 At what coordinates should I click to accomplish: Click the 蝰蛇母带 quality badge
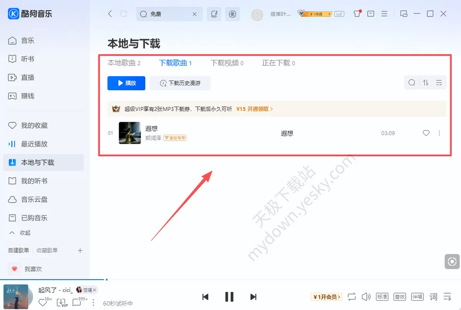(175, 138)
